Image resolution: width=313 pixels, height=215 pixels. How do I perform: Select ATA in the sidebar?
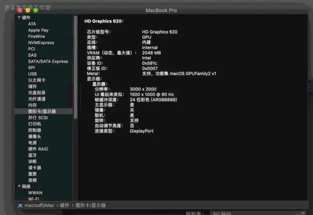coord(32,24)
